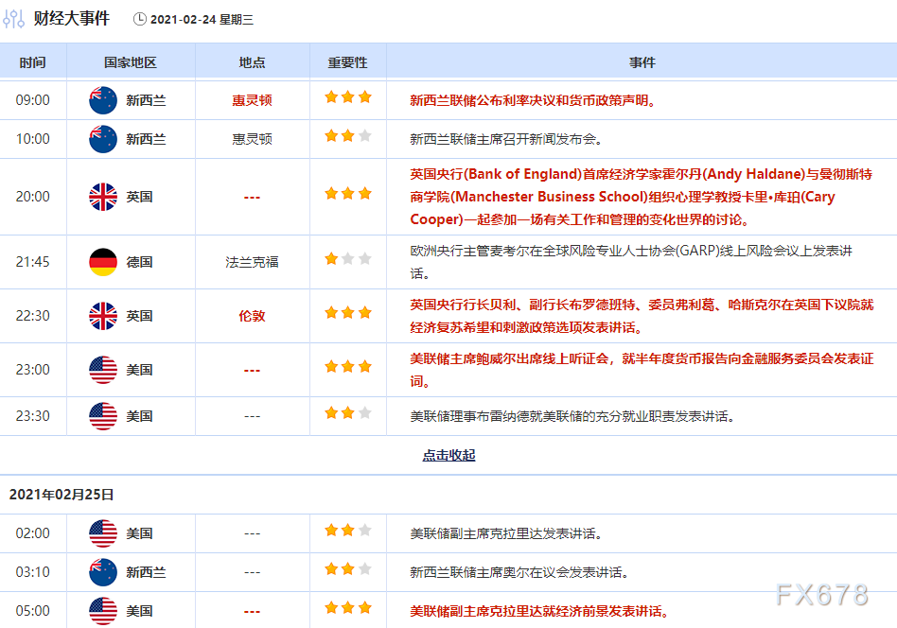
Task: Click the US flag in 23:00 row
Action: click(x=102, y=370)
